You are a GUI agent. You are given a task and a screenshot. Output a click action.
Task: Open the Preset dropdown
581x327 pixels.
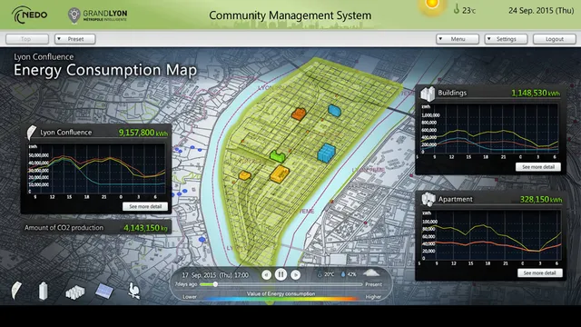click(75, 39)
